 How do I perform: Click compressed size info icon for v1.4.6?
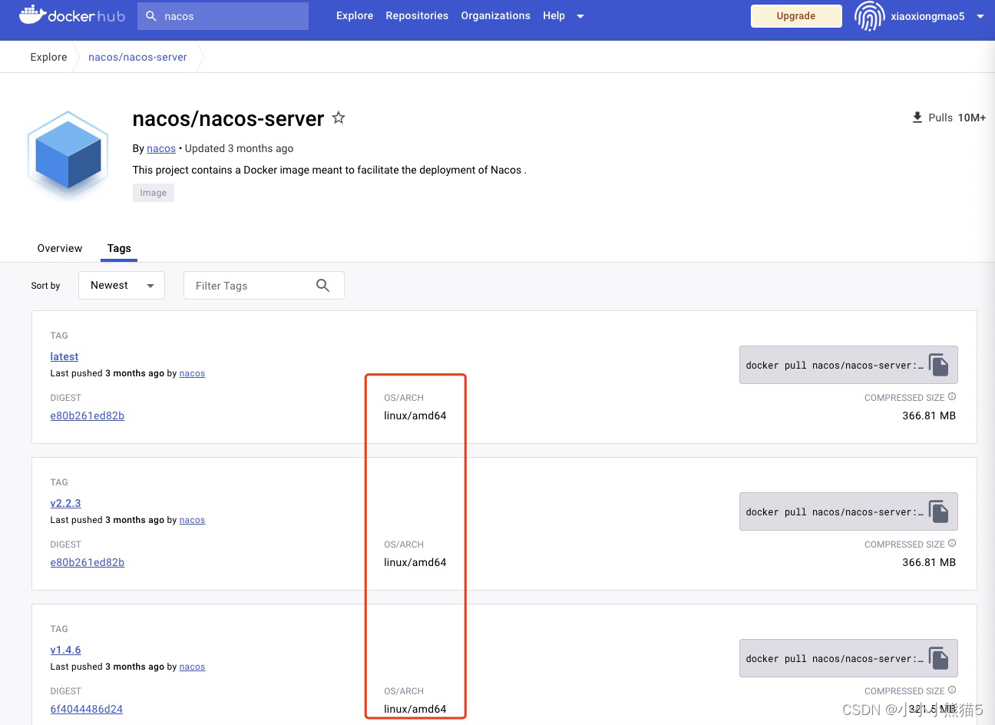(952, 690)
